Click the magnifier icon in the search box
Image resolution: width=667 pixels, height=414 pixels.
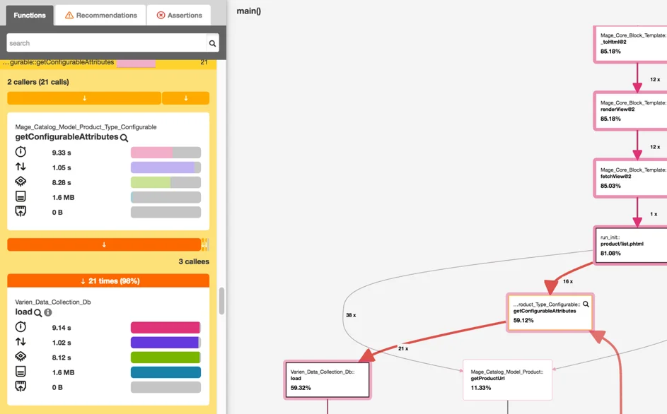click(212, 43)
